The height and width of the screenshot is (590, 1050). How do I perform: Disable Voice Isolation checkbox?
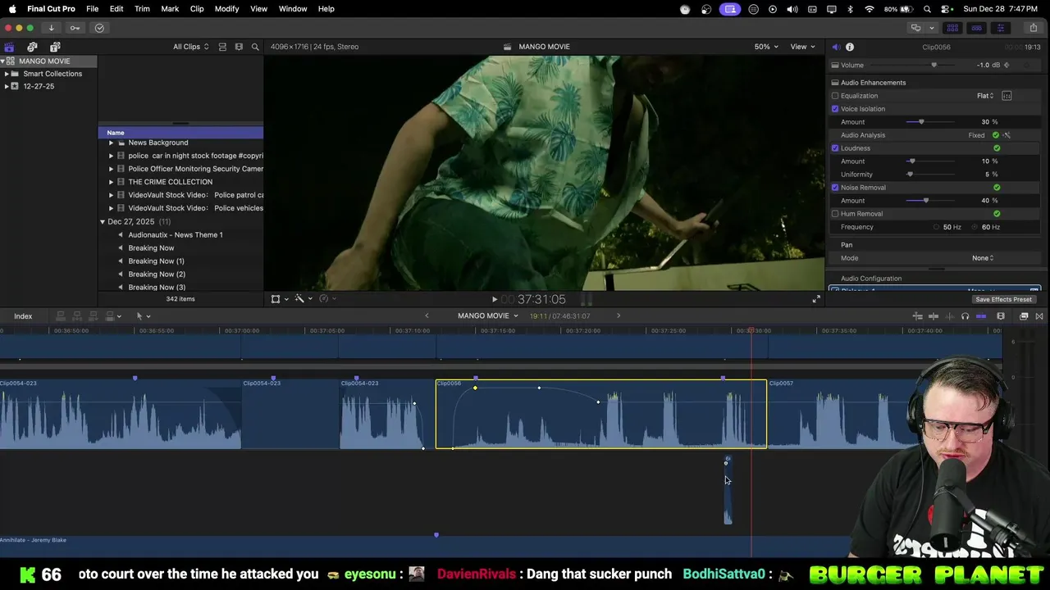point(835,109)
